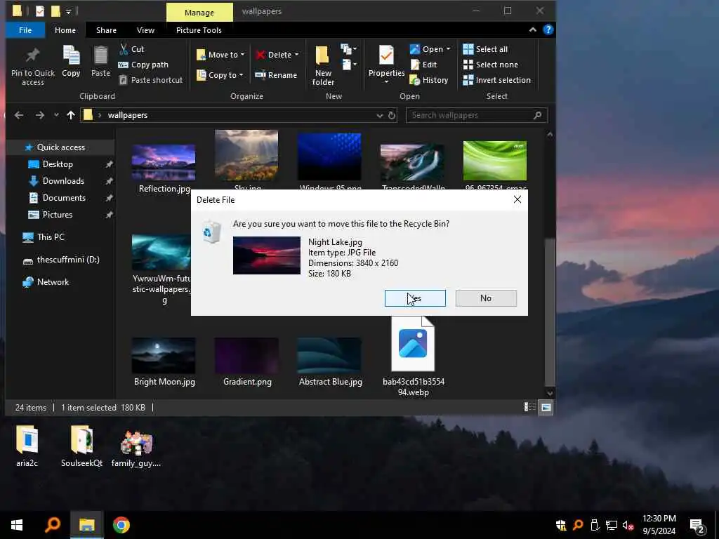Open the File tab
The image size is (719, 539).
click(25, 30)
